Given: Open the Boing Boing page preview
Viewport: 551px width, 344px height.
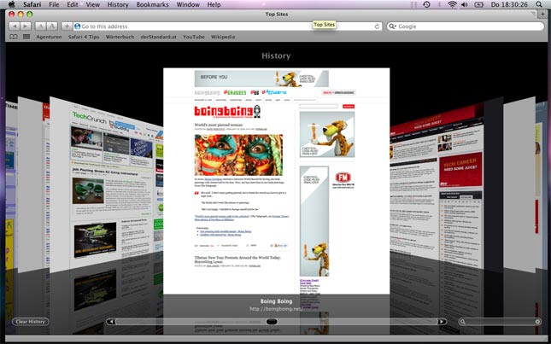Looking at the screenshot, I should [x=276, y=181].
